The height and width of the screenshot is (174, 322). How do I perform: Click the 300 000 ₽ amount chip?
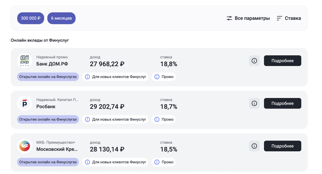tap(31, 18)
